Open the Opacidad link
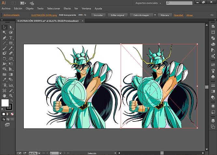 179,15
